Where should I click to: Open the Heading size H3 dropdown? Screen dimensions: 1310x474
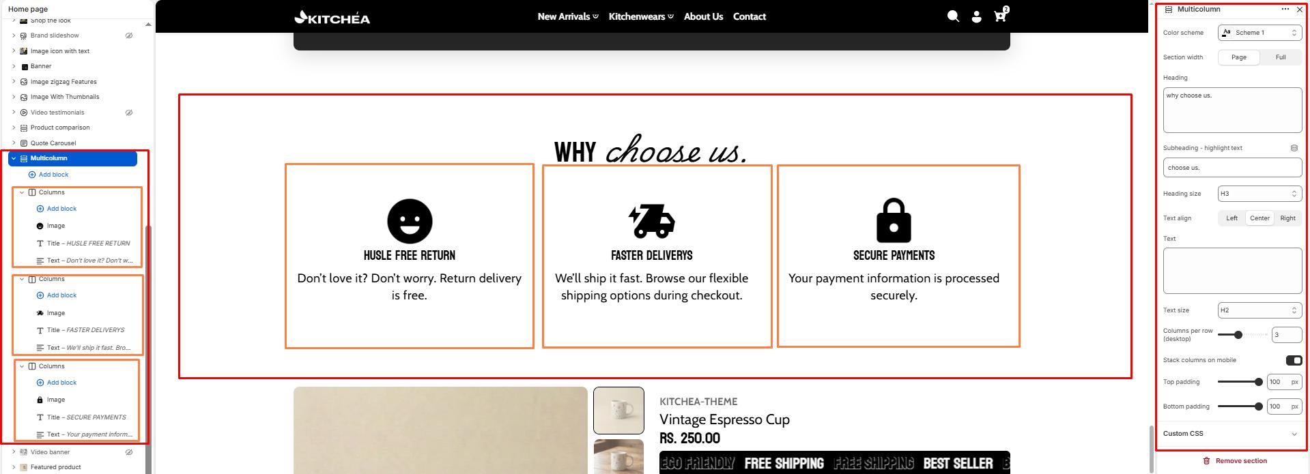point(1259,194)
